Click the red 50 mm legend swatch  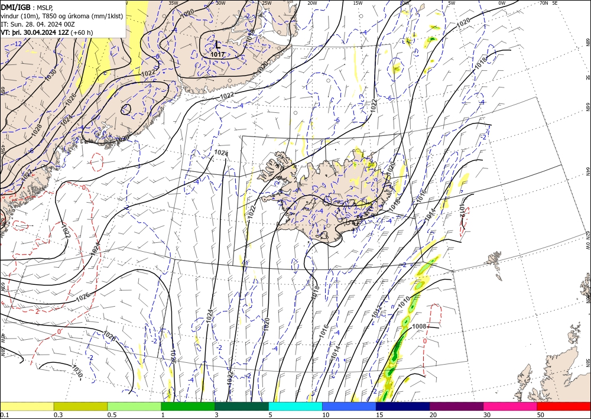564,406
